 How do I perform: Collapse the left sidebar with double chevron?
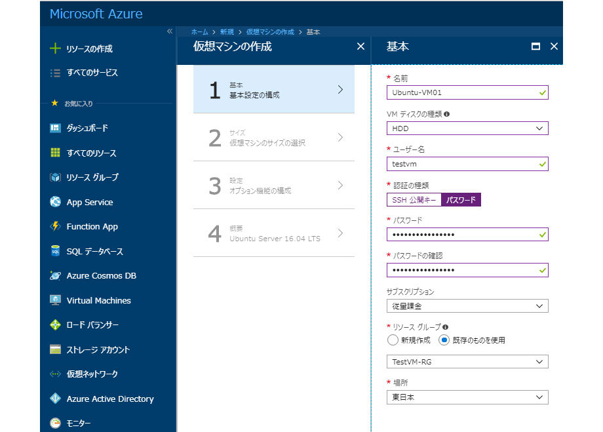coord(169,31)
